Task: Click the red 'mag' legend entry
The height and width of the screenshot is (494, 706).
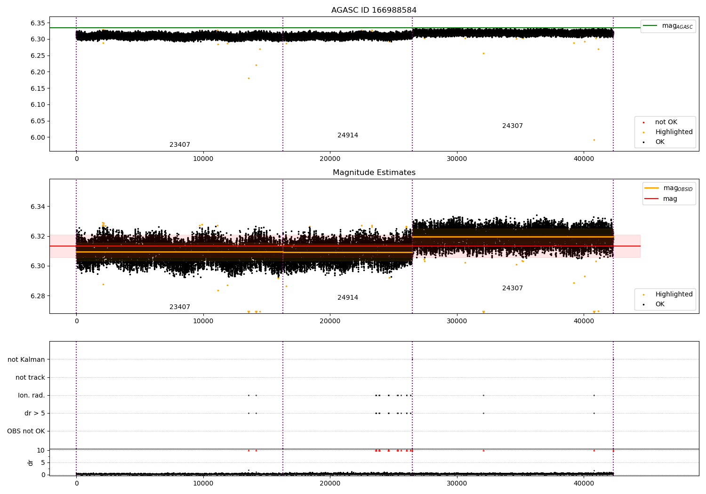Action: 661,199
